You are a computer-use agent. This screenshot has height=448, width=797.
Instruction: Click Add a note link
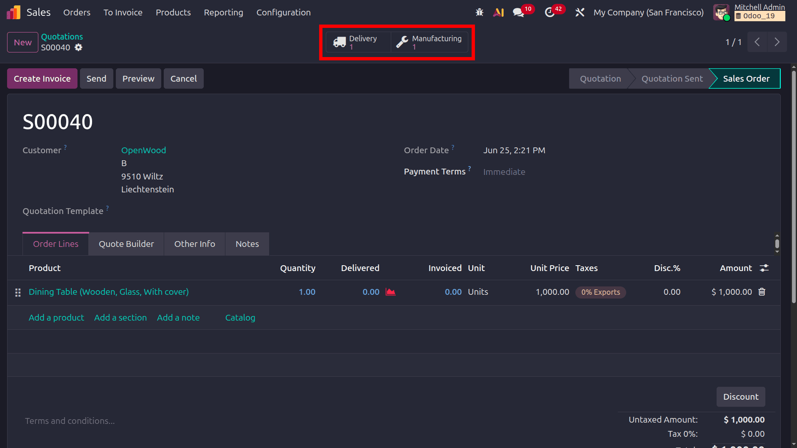(x=178, y=318)
